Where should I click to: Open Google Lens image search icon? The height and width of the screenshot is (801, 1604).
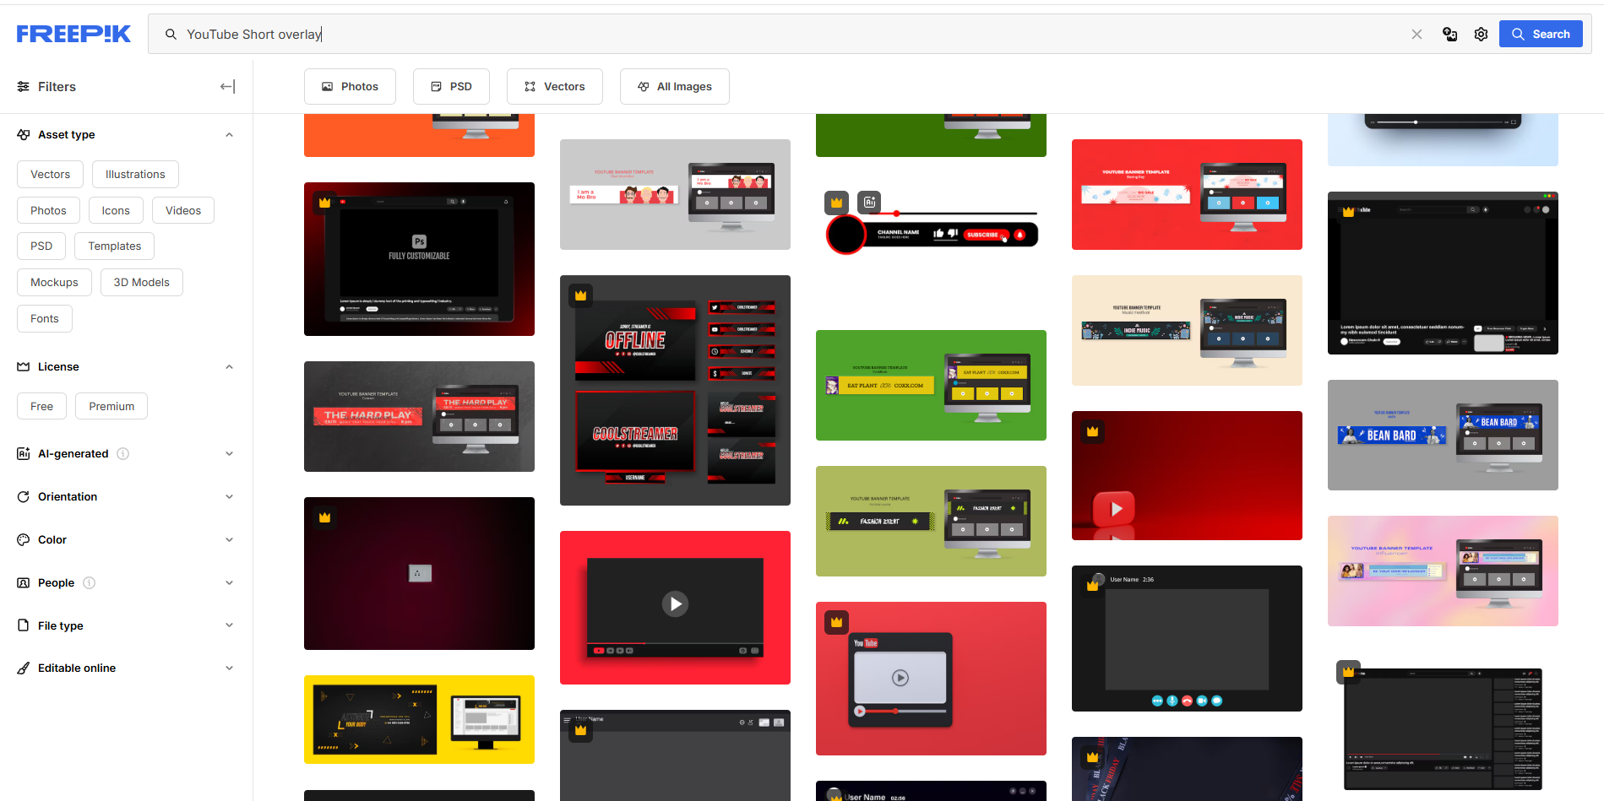click(1450, 34)
